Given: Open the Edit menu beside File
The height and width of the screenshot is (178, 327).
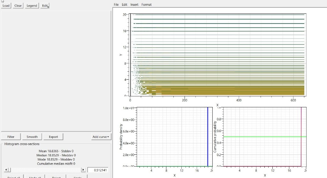Looking at the screenshot, I should click(125, 4).
